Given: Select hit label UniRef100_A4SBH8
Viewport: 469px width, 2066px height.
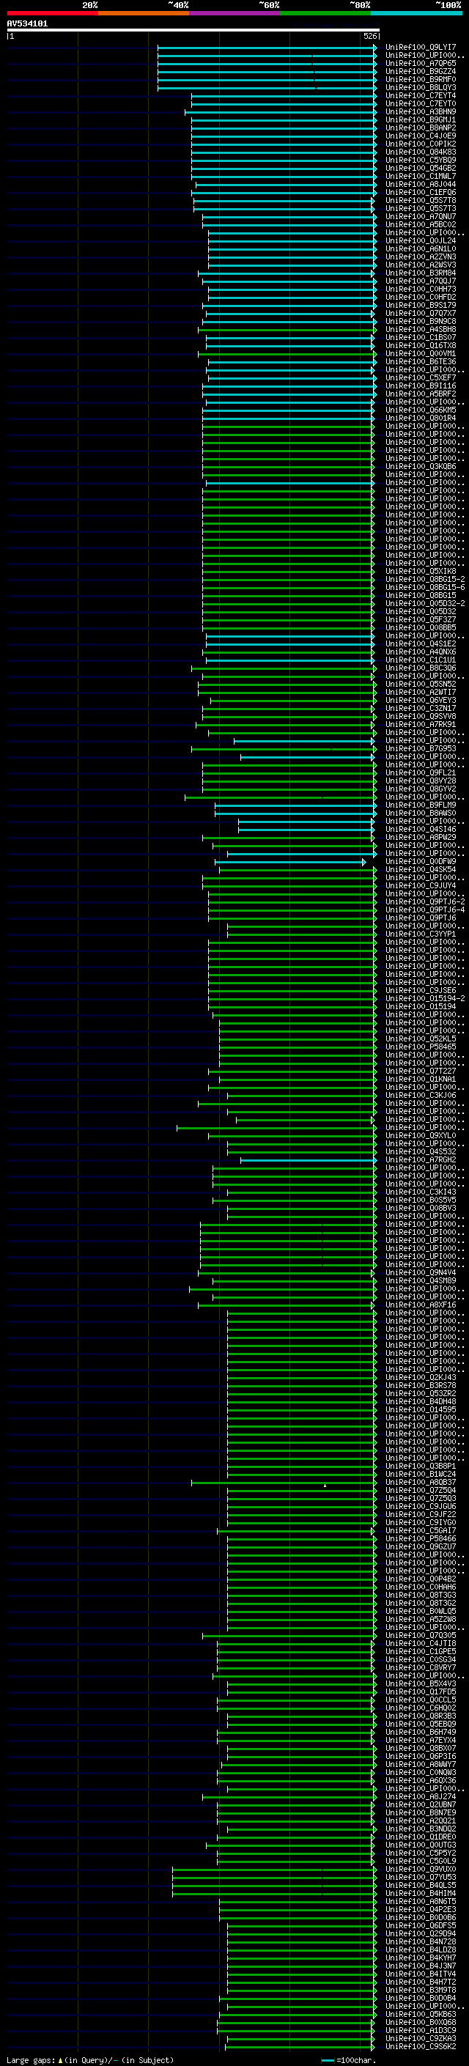Looking at the screenshot, I should 421,330.
